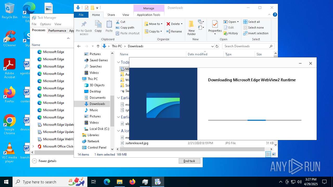Open Google Chrome desktop shortcut

click(x=9, y=125)
